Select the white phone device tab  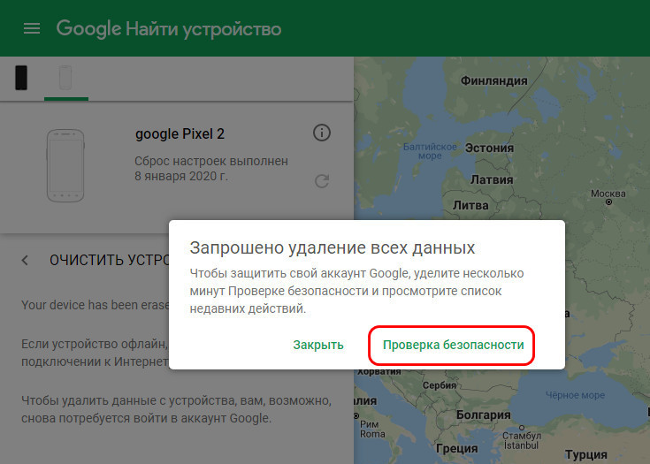coord(65,78)
